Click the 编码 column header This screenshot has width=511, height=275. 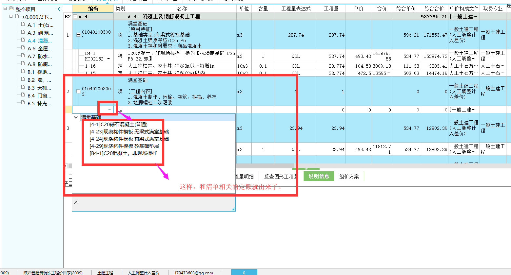[93, 9]
